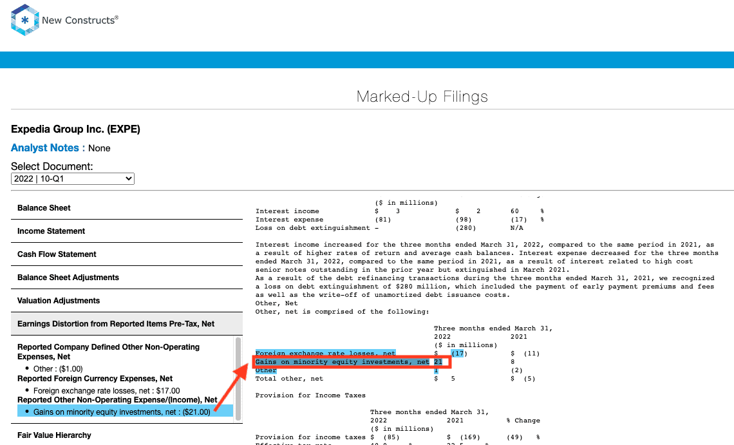Click the highlighted (17) value

click(458, 353)
